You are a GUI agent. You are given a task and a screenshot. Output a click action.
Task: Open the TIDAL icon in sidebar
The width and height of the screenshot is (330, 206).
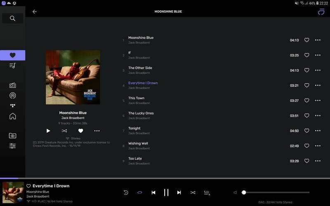click(x=13, y=105)
